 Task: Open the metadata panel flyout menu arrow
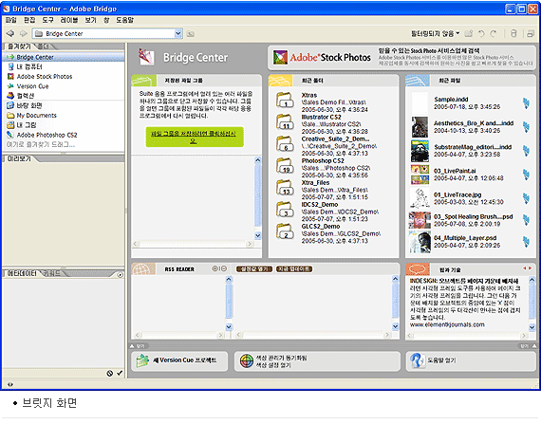(x=120, y=275)
